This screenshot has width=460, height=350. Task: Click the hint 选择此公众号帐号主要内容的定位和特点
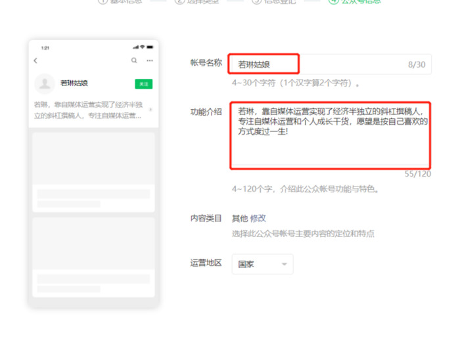(303, 234)
